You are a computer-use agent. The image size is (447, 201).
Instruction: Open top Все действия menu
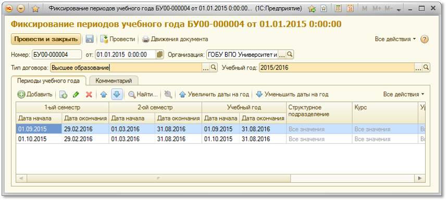(395, 39)
